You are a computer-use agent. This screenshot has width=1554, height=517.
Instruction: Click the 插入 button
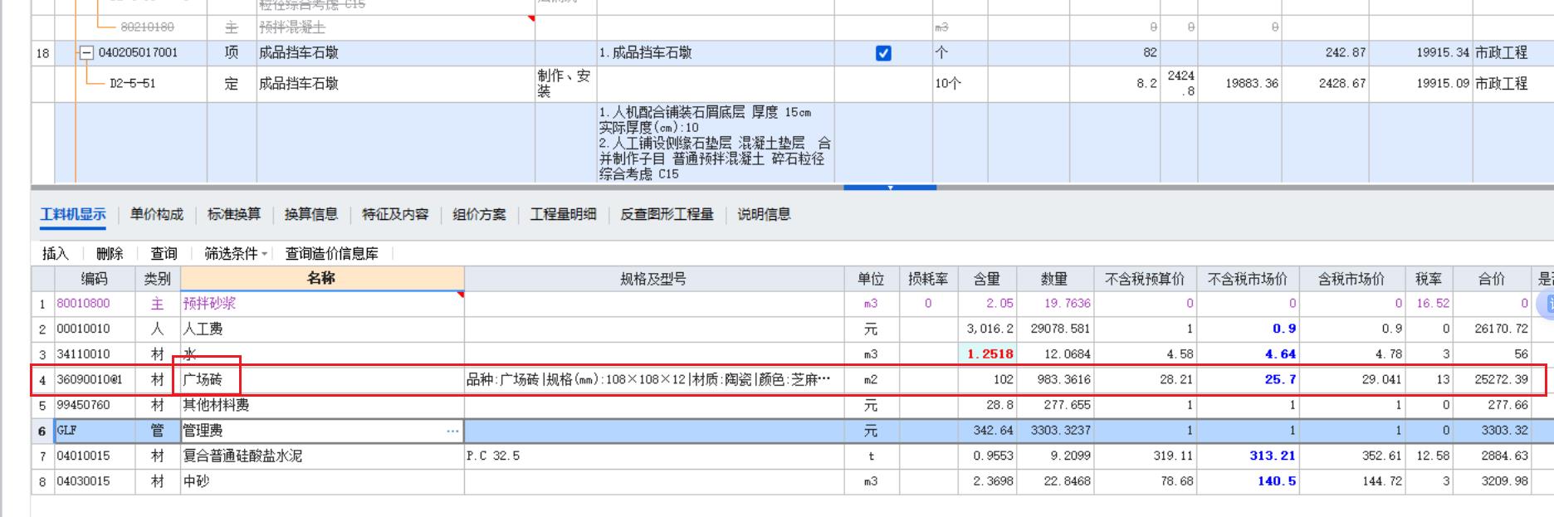[55, 254]
